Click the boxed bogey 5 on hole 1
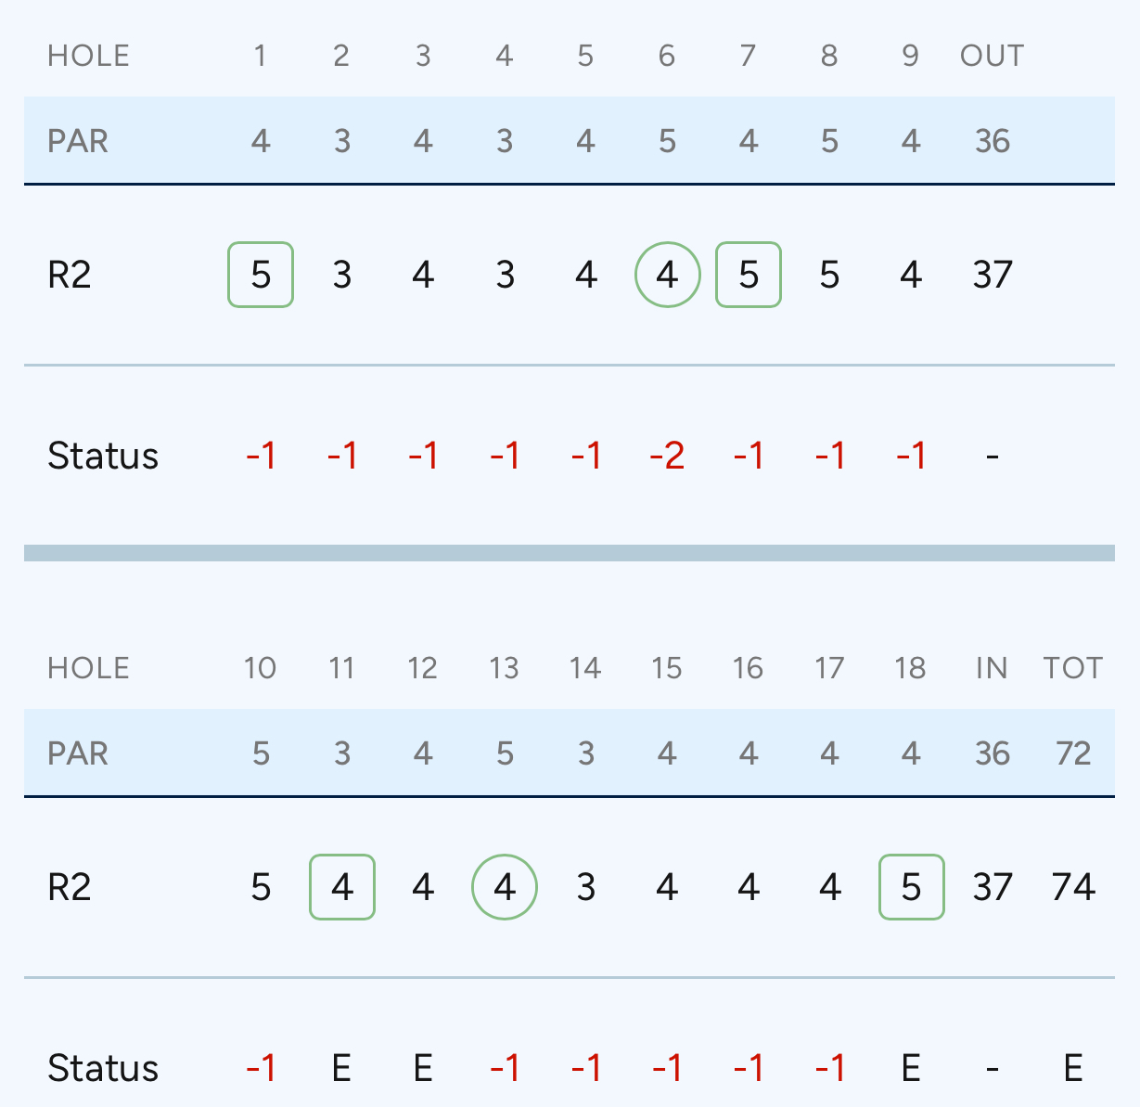1140x1107 pixels. (x=261, y=275)
